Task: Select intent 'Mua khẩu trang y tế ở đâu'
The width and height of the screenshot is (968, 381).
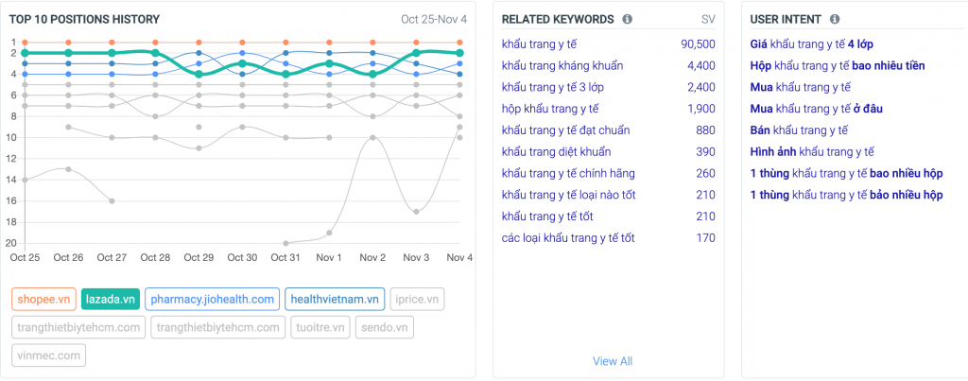Action: (816, 109)
